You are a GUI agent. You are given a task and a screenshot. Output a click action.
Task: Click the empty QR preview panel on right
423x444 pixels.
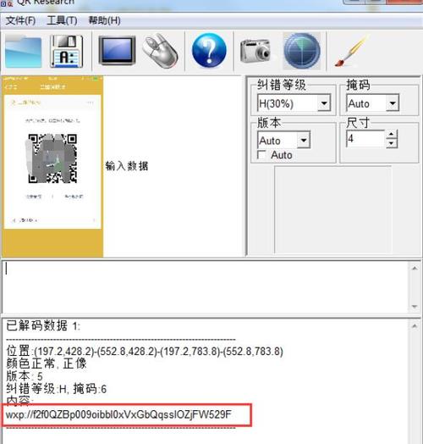(x=332, y=209)
